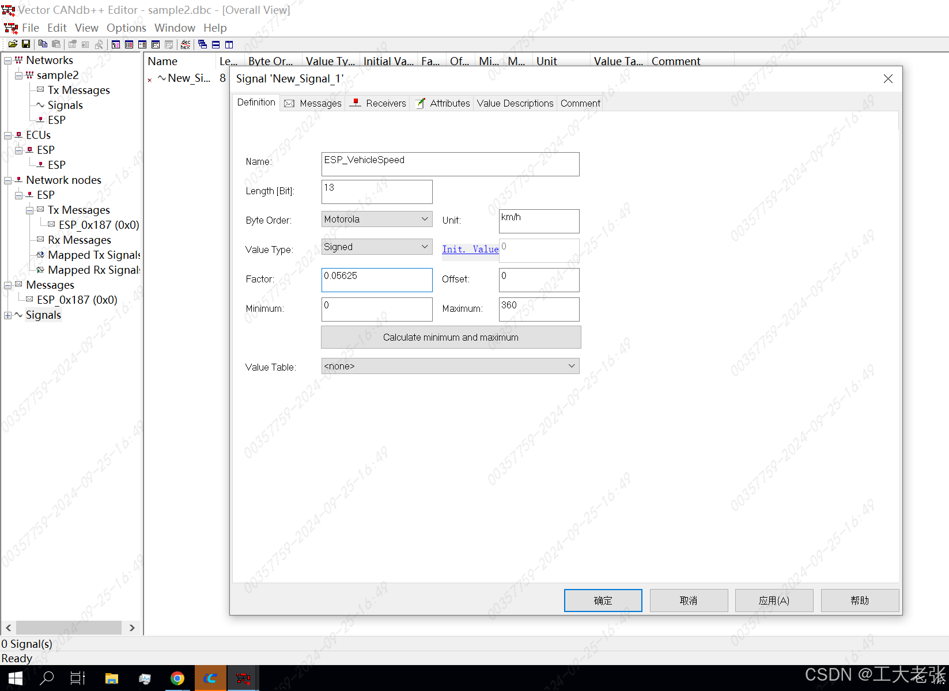
Task: Click the greyed properties card toolbar icon
Action: [x=85, y=44]
